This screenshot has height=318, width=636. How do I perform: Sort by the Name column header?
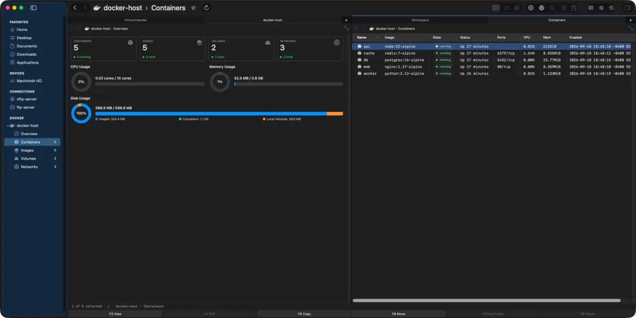pos(368,38)
